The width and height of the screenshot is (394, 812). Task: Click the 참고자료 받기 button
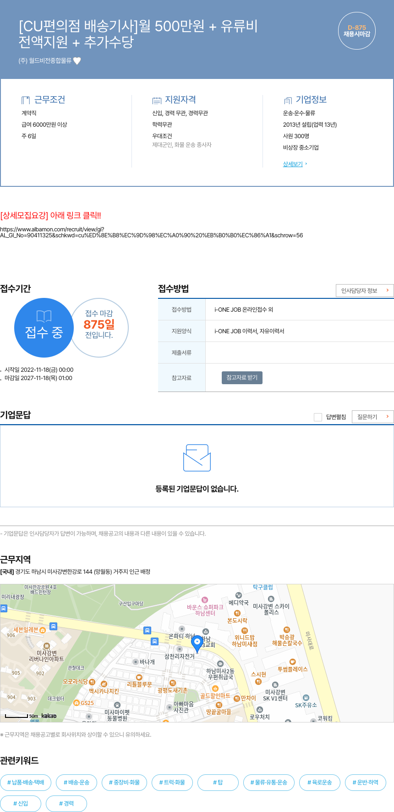tap(242, 377)
